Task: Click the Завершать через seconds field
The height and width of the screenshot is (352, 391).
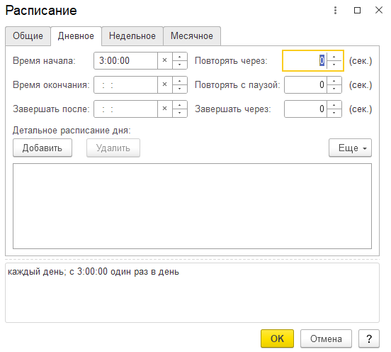Action: [305, 109]
